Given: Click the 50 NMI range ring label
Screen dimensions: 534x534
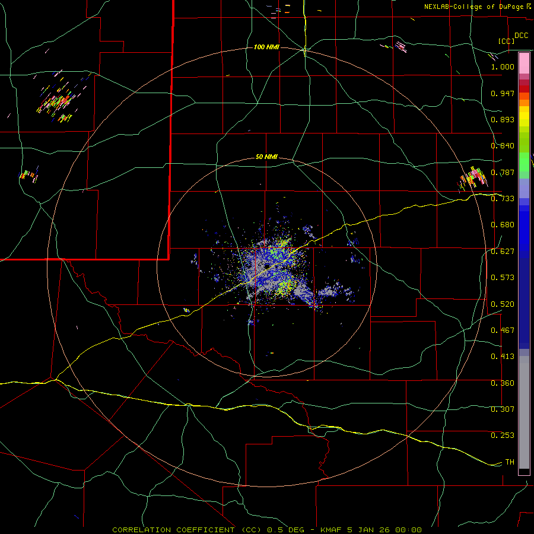Looking at the screenshot, I should (266, 157).
